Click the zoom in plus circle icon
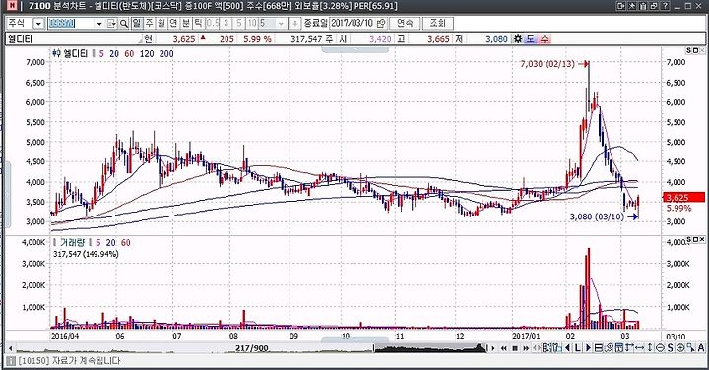 pyautogui.click(x=680, y=348)
